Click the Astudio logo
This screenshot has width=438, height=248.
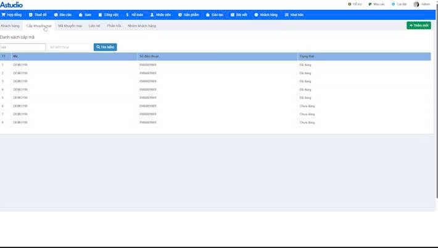pyautogui.click(x=12, y=5)
